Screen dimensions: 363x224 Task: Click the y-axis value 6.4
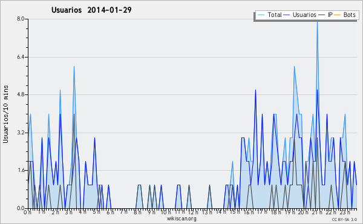tap(21, 57)
